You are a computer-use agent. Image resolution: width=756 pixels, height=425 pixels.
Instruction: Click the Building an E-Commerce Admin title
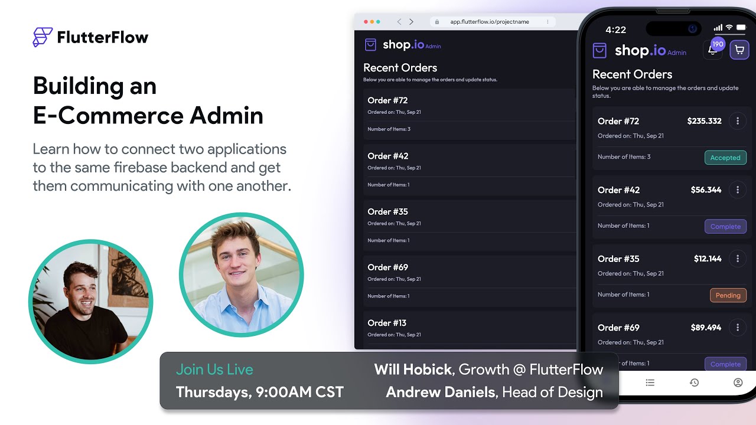[148, 100]
